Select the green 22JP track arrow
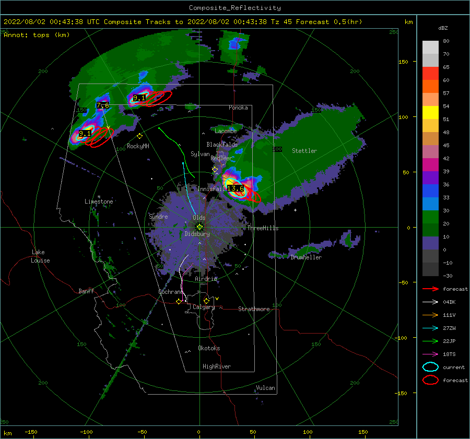Screen dimensions: 470x439 tap(430, 341)
